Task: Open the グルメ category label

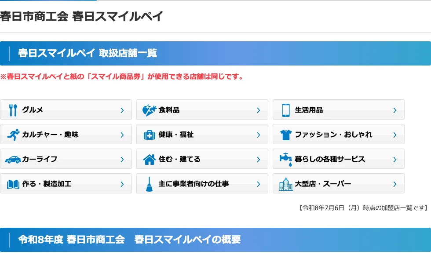Action: [33, 109]
